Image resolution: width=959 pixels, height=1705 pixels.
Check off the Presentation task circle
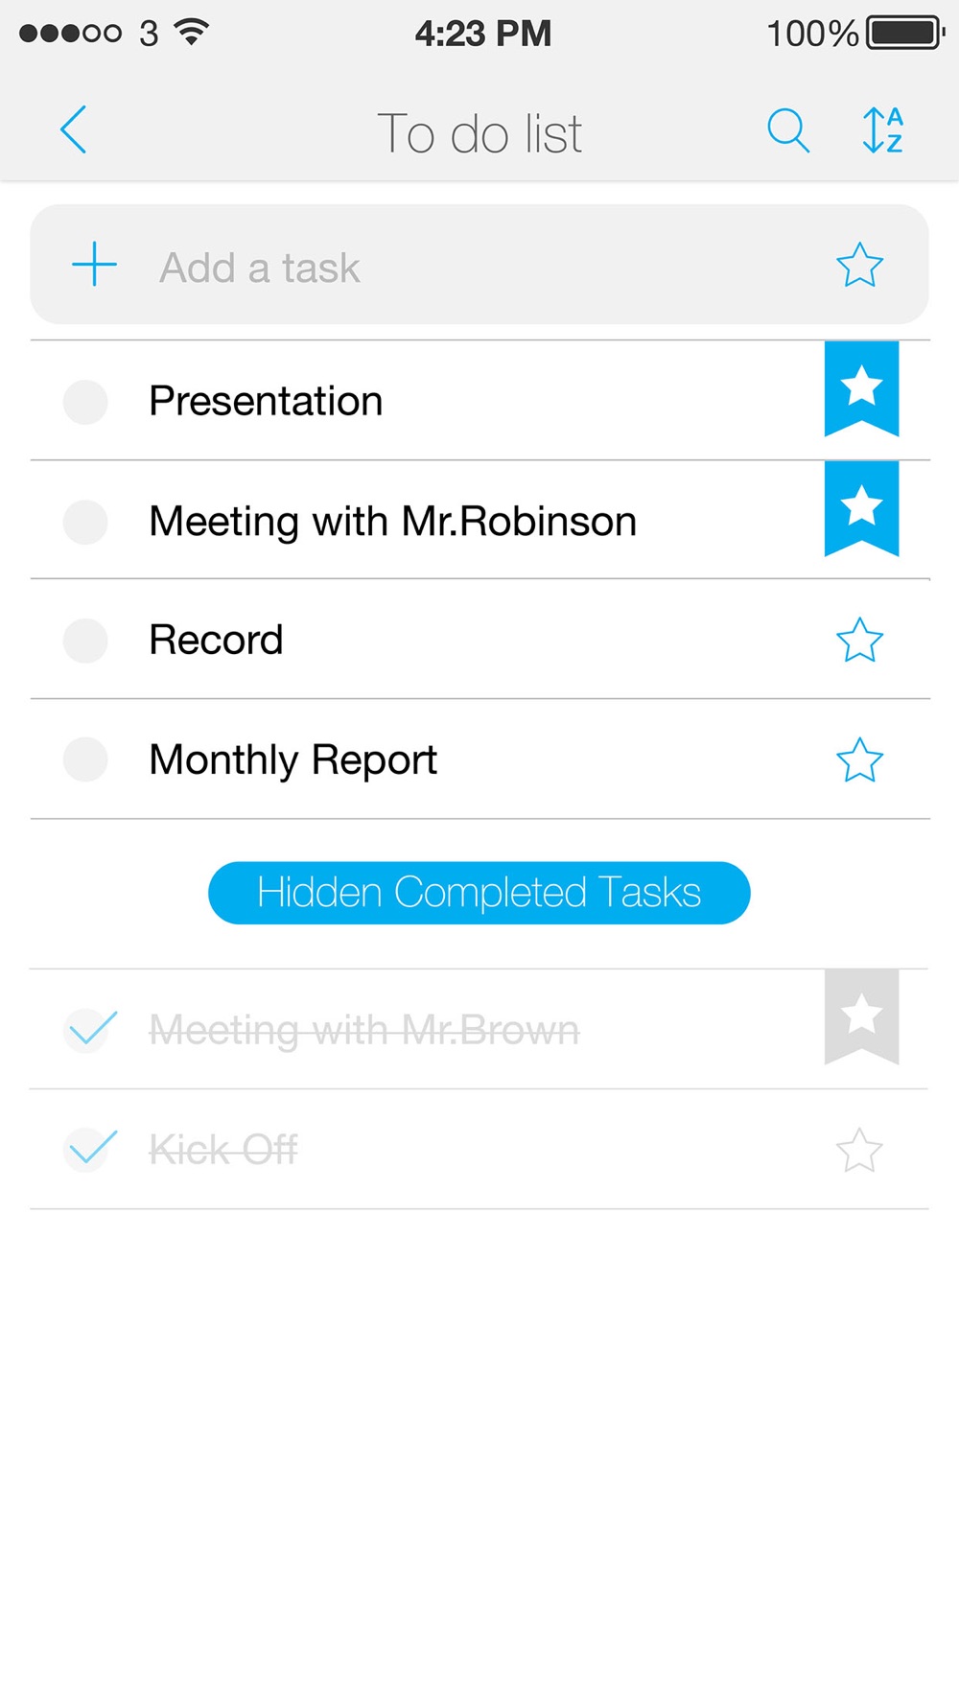click(85, 402)
